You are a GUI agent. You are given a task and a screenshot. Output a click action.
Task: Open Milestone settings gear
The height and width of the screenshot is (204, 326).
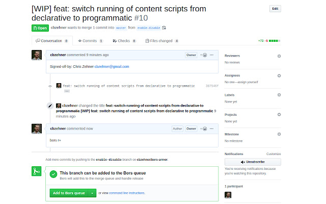pos(279,134)
